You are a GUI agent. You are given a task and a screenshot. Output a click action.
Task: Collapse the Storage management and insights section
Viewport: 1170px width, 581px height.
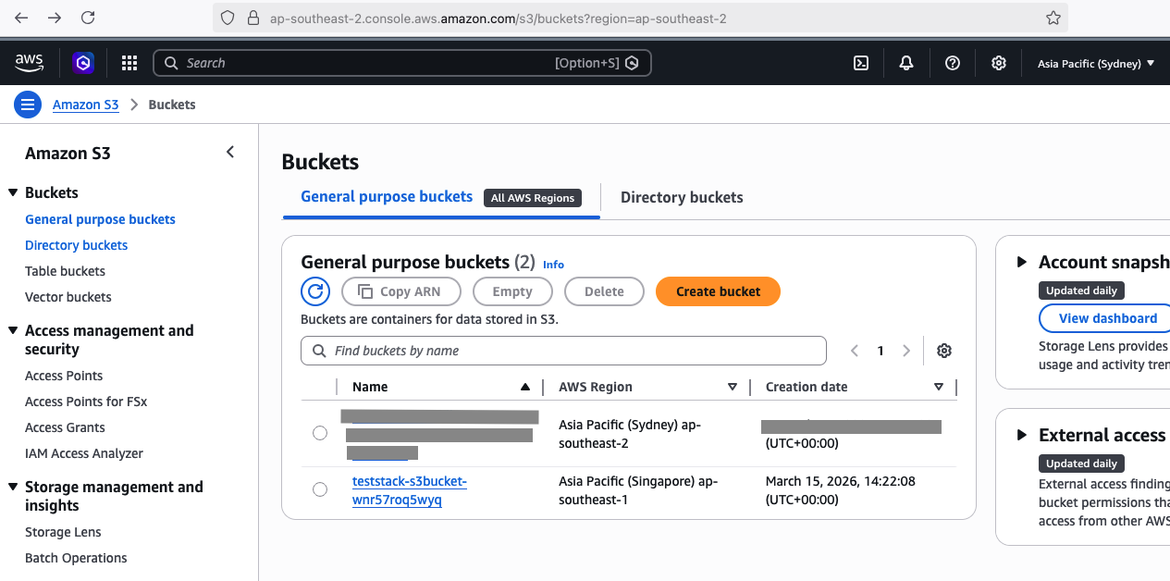[13, 488]
